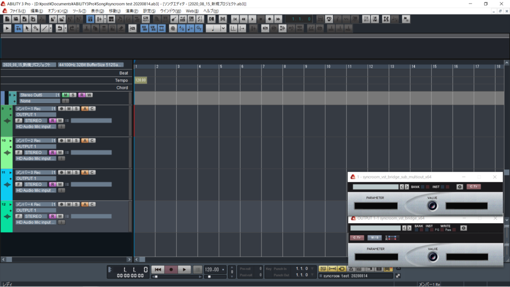Open the line tool dropdown arrow
Image resolution: width=510 pixels, height=287 pixels.
[50, 28]
